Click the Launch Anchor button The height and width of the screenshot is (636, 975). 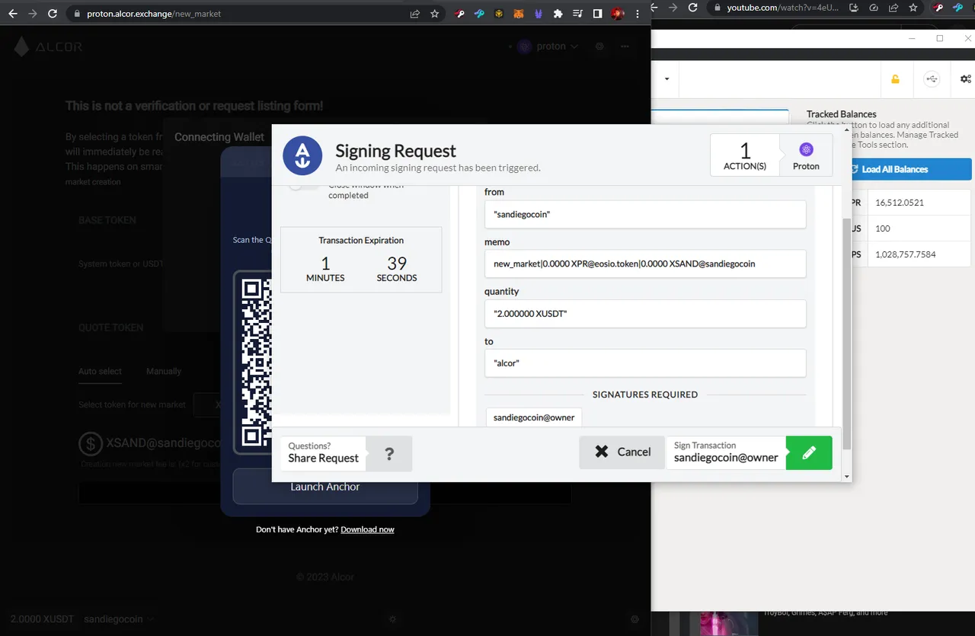325,487
